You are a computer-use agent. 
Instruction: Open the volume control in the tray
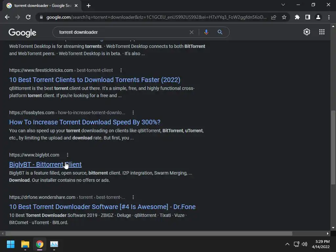pyautogui.click(x=304, y=244)
